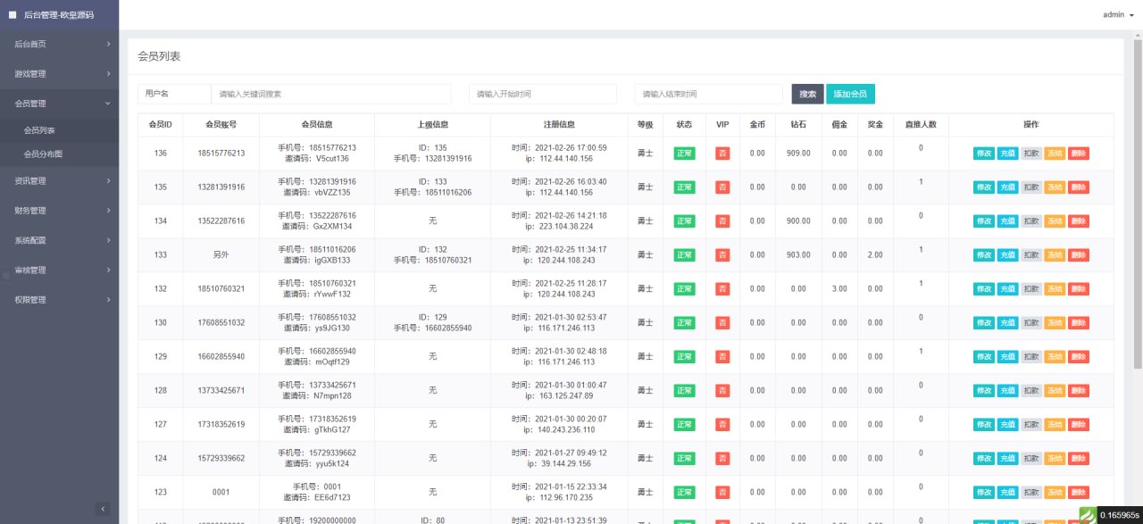
Task: Click the 搜索 search button
Action: point(807,94)
